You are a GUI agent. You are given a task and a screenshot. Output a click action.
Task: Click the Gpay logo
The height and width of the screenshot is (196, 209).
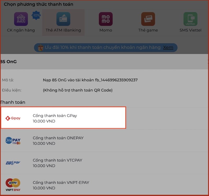tap(13, 118)
